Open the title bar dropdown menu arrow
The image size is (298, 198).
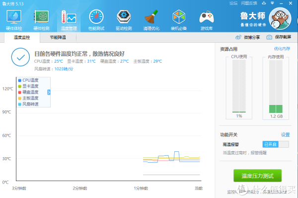272,3
